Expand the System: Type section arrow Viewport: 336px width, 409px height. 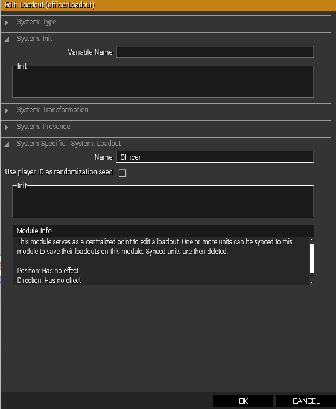7,23
